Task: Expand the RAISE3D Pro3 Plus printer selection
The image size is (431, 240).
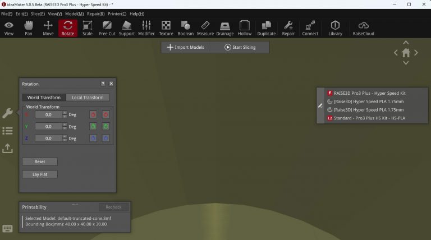Action: point(369,93)
